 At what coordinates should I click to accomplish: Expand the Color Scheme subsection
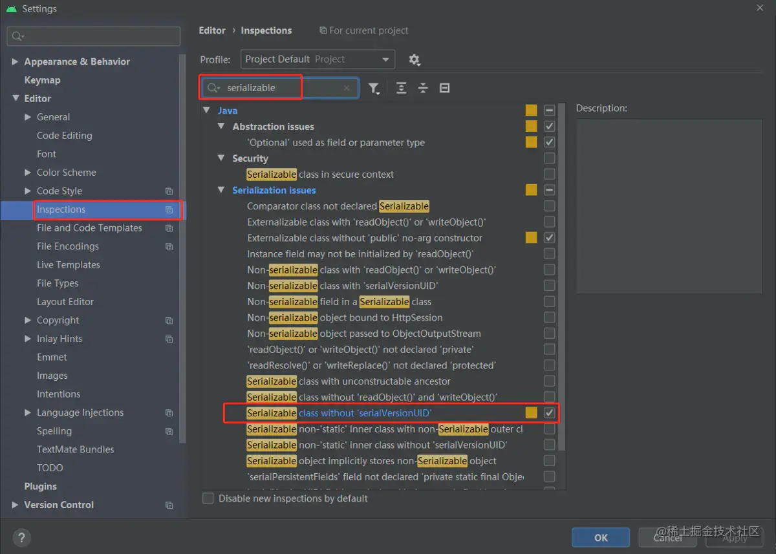[x=28, y=173]
